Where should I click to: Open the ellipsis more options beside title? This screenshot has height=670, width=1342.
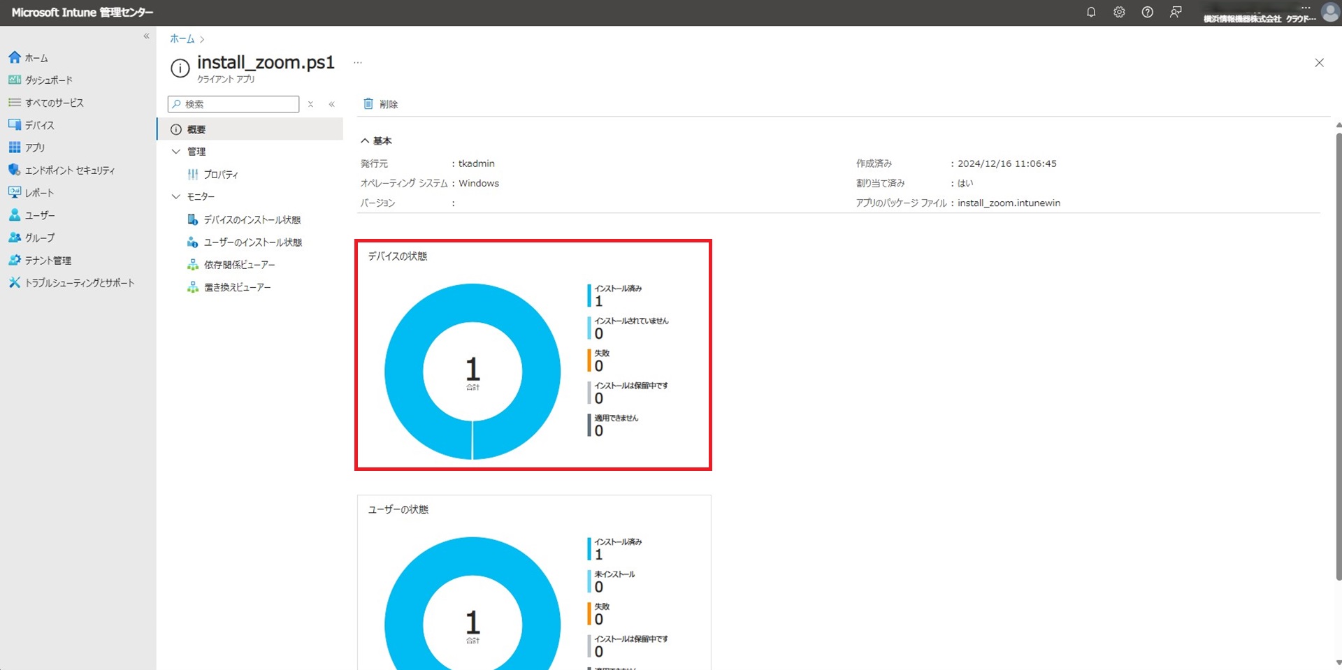(x=358, y=63)
